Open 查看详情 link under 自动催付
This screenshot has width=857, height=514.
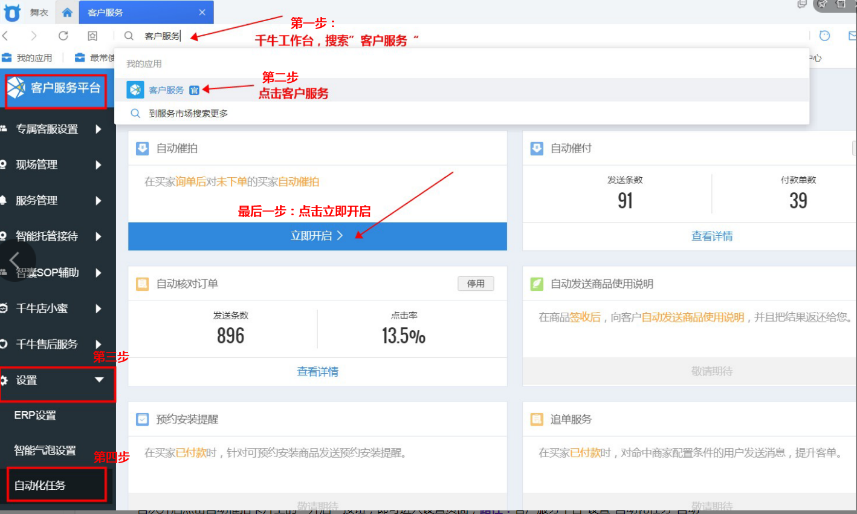[x=711, y=236]
